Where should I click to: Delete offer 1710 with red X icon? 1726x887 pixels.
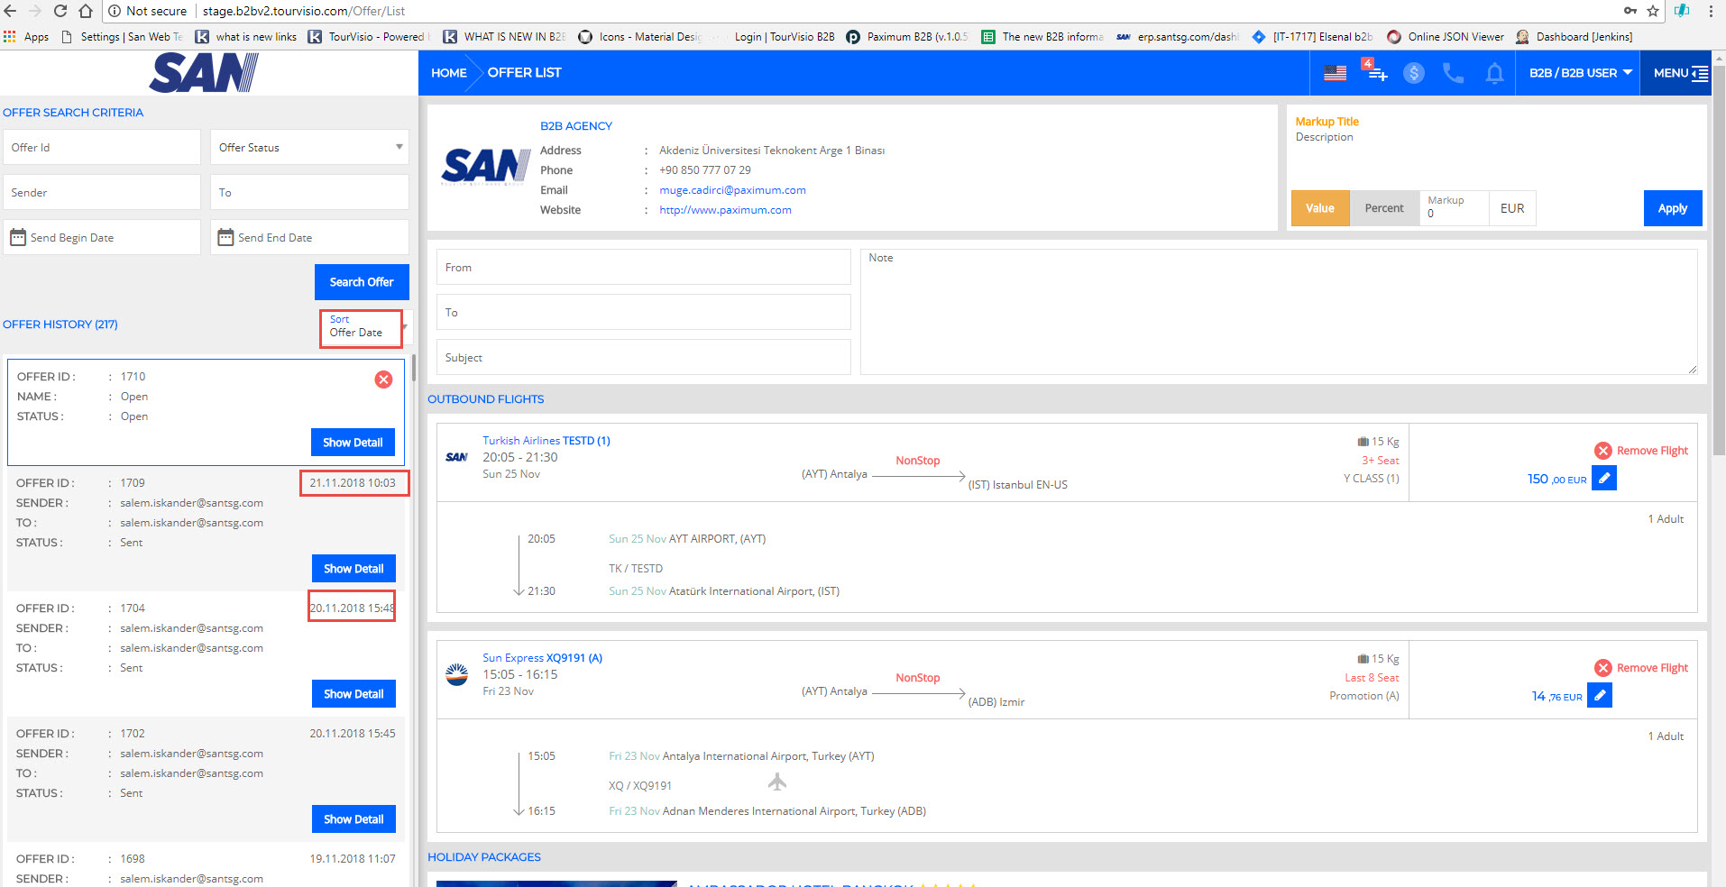(383, 379)
